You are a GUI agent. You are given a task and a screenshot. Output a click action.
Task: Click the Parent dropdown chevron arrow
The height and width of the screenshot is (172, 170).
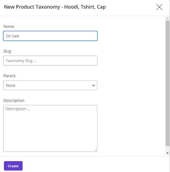[x=93, y=85]
